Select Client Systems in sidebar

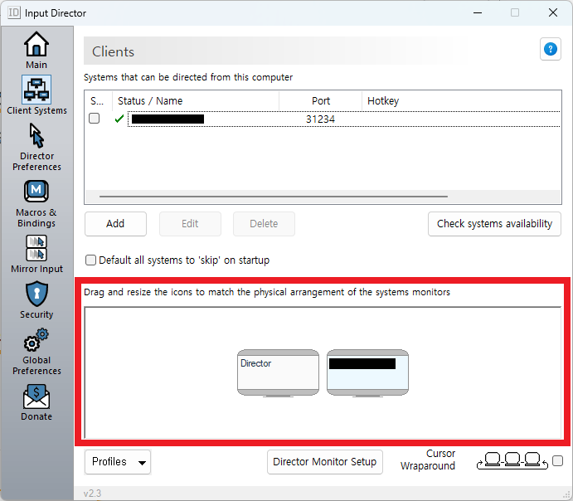coord(36,95)
